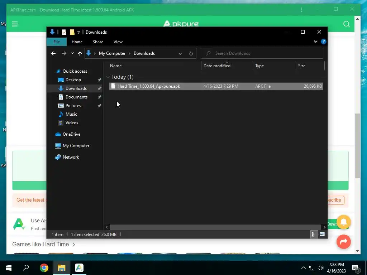Open Downloads in the navigation pane
The height and width of the screenshot is (275, 367).
pos(76,88)
